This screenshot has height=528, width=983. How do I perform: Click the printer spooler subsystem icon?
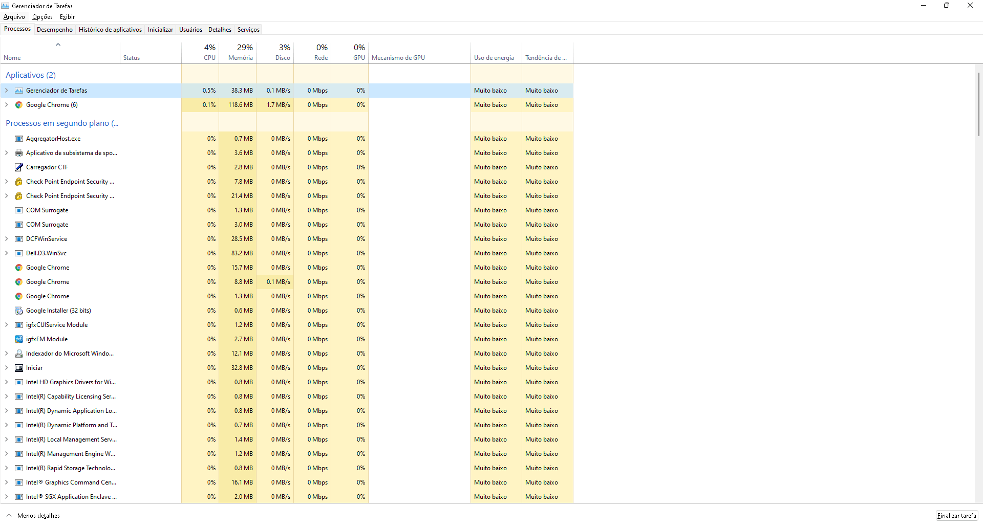tap(19, 153)
